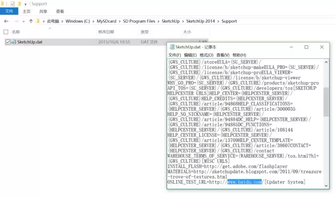The width and height of the screenshot is (335, 198).
Task: Open the blue 文件 tab in Explorer
Action: point(9,12)
